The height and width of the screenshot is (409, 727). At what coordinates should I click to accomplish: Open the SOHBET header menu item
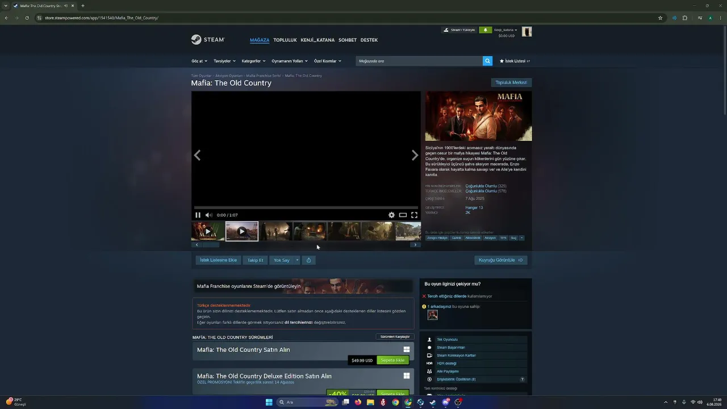(348, 40)
